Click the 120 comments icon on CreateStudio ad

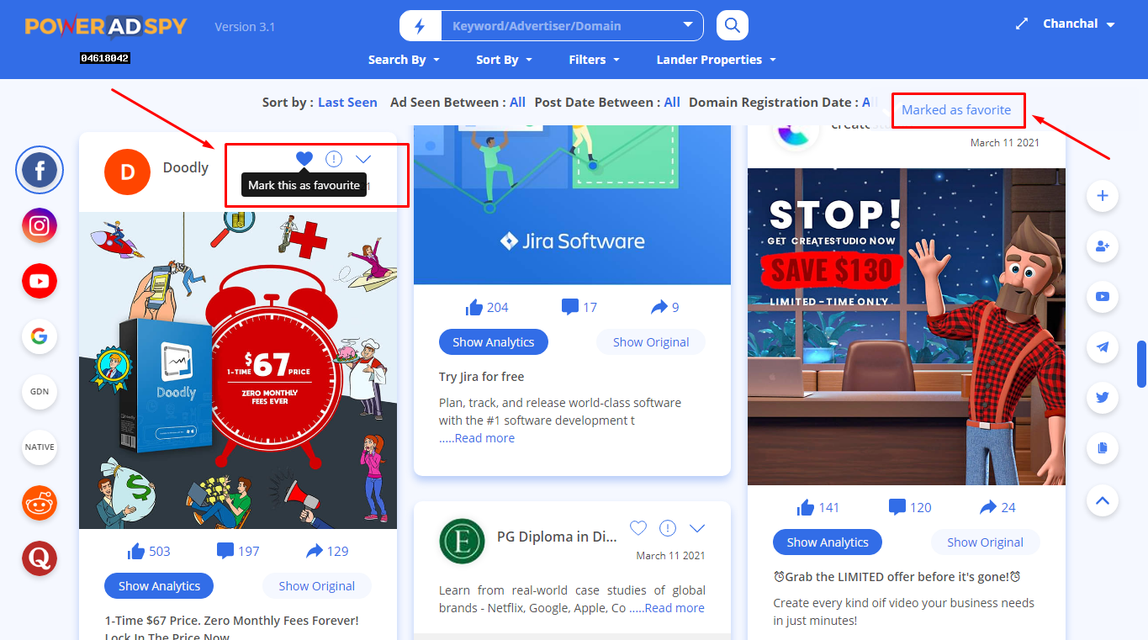[x=897, y=507]
